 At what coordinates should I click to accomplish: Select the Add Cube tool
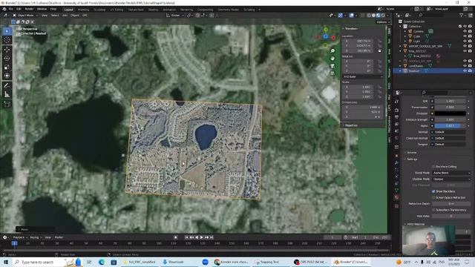(7, 105)
